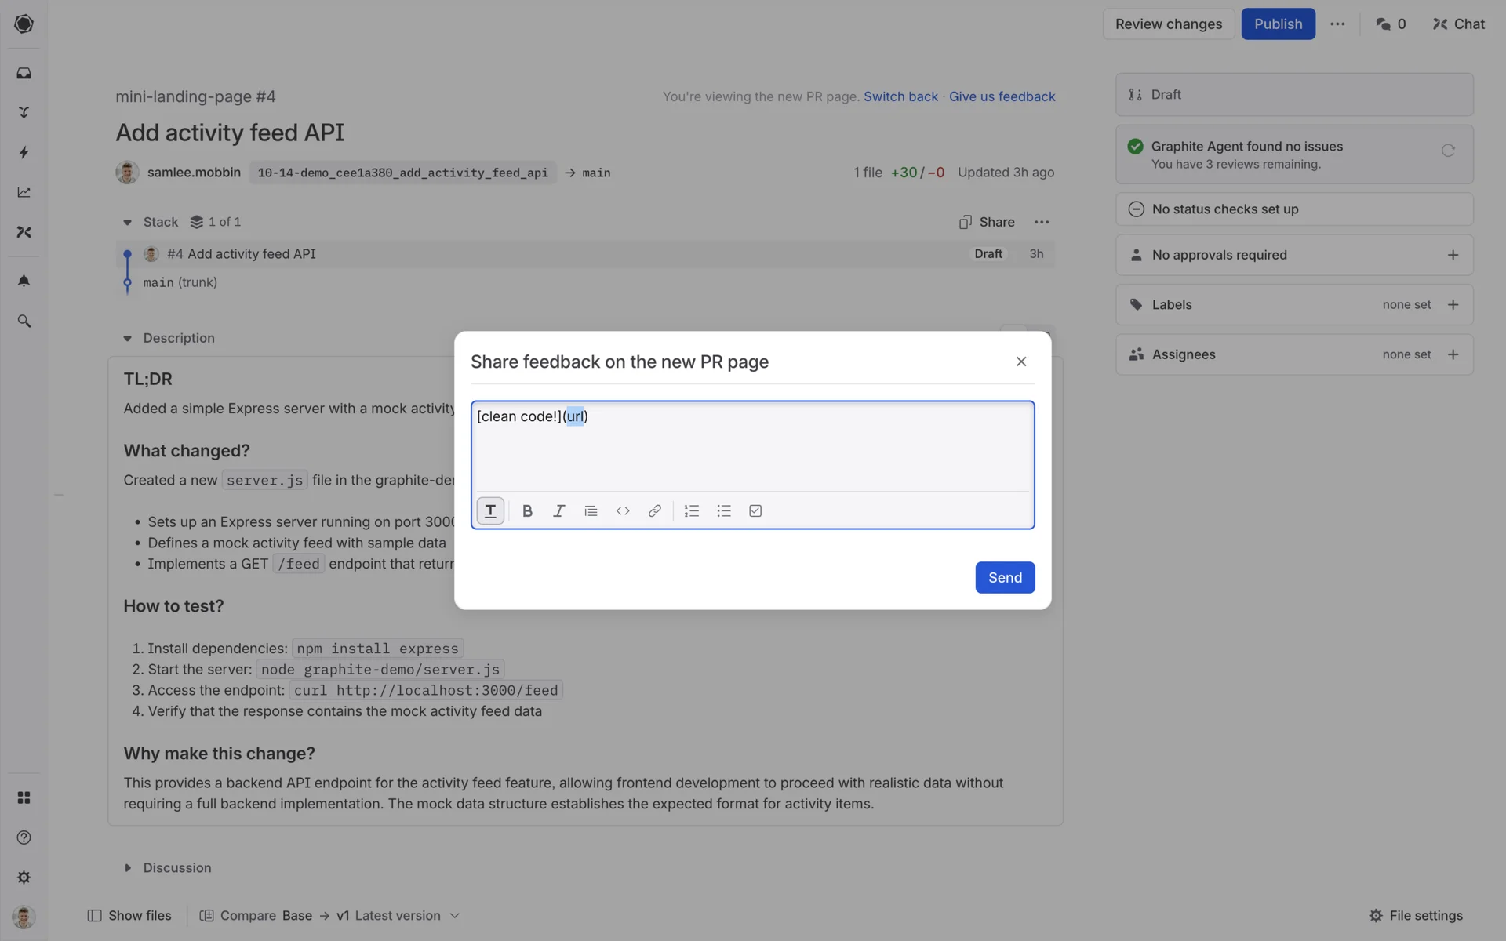Screen dimensions: 1506x941
Task: Send the feedback message
Action: (x=1004, y=577)
